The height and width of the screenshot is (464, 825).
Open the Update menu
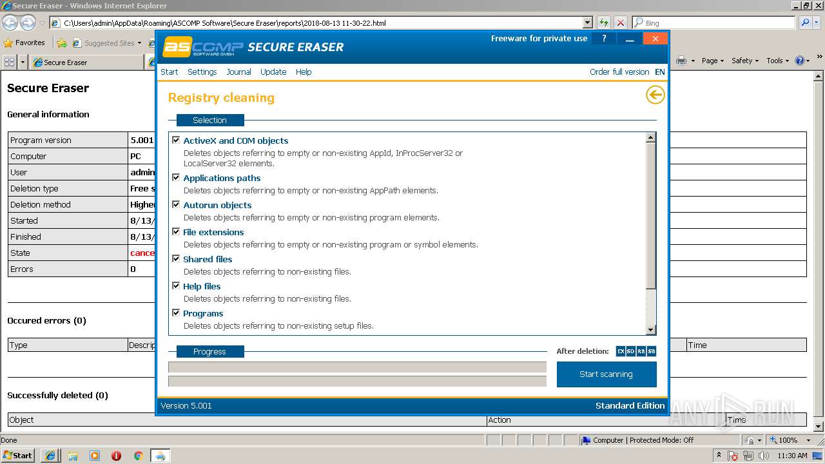point(273,72)
